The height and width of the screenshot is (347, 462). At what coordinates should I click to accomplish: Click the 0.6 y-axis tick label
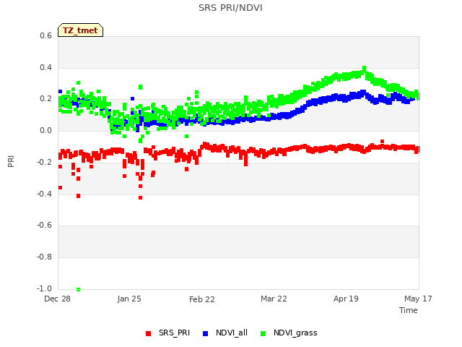45,35
